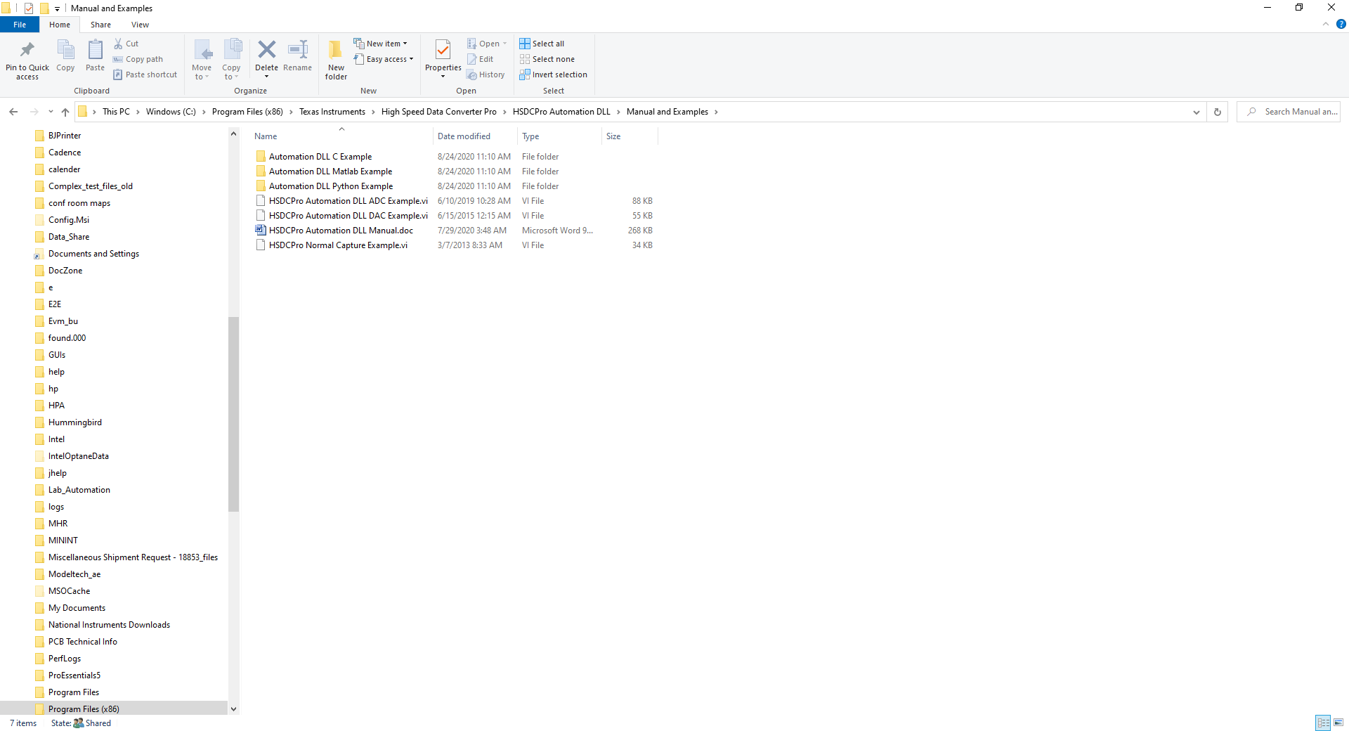The width and height of the screenshot is (1349, 731).
Task: Click the Rename icon
Action: [298, 49]
